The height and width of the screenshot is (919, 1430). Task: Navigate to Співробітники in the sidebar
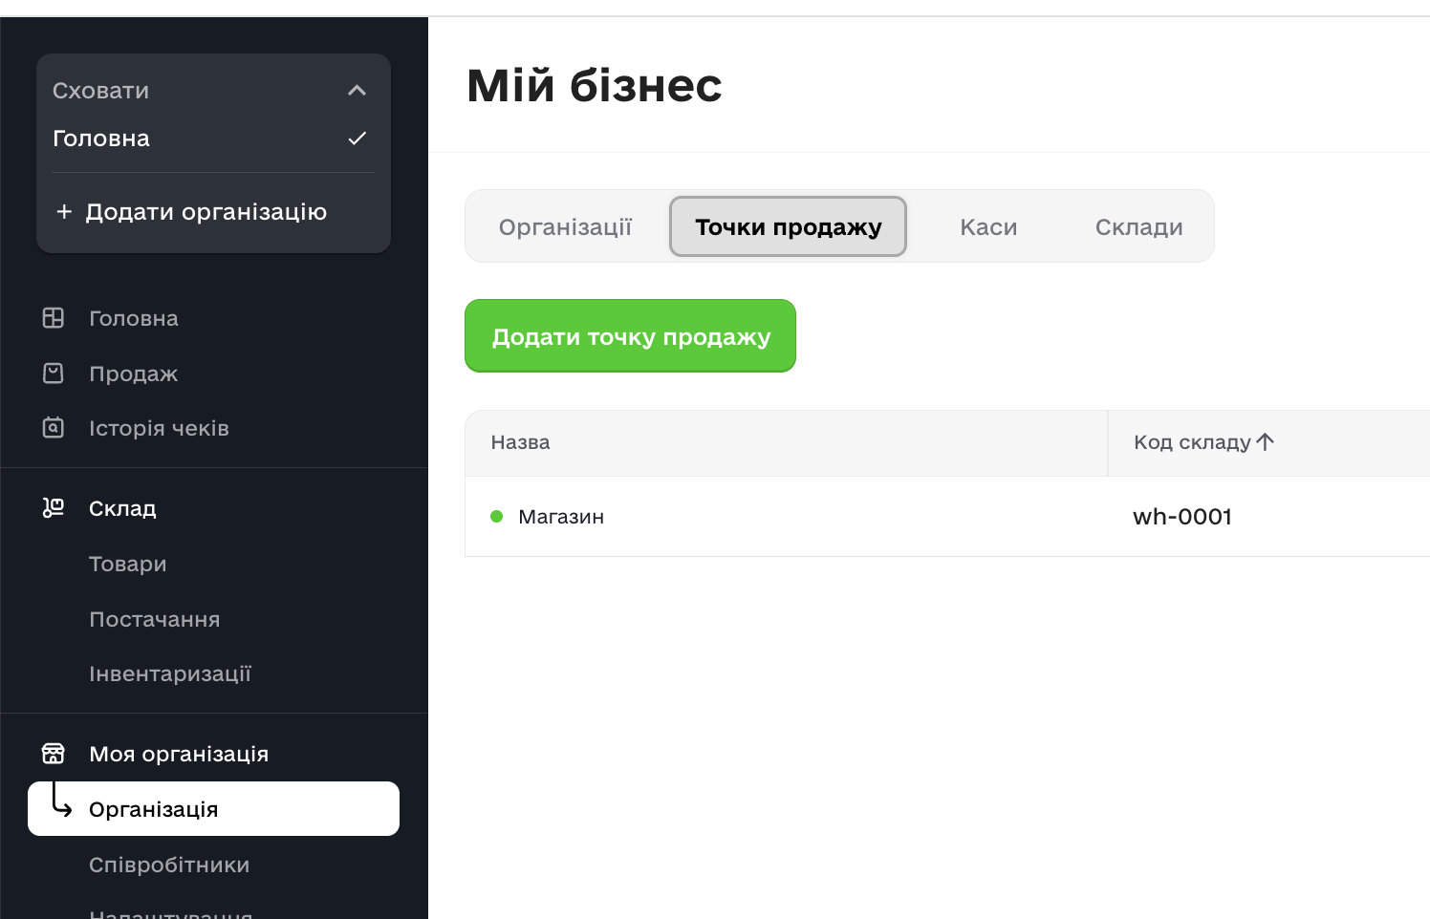coord(169,865)
